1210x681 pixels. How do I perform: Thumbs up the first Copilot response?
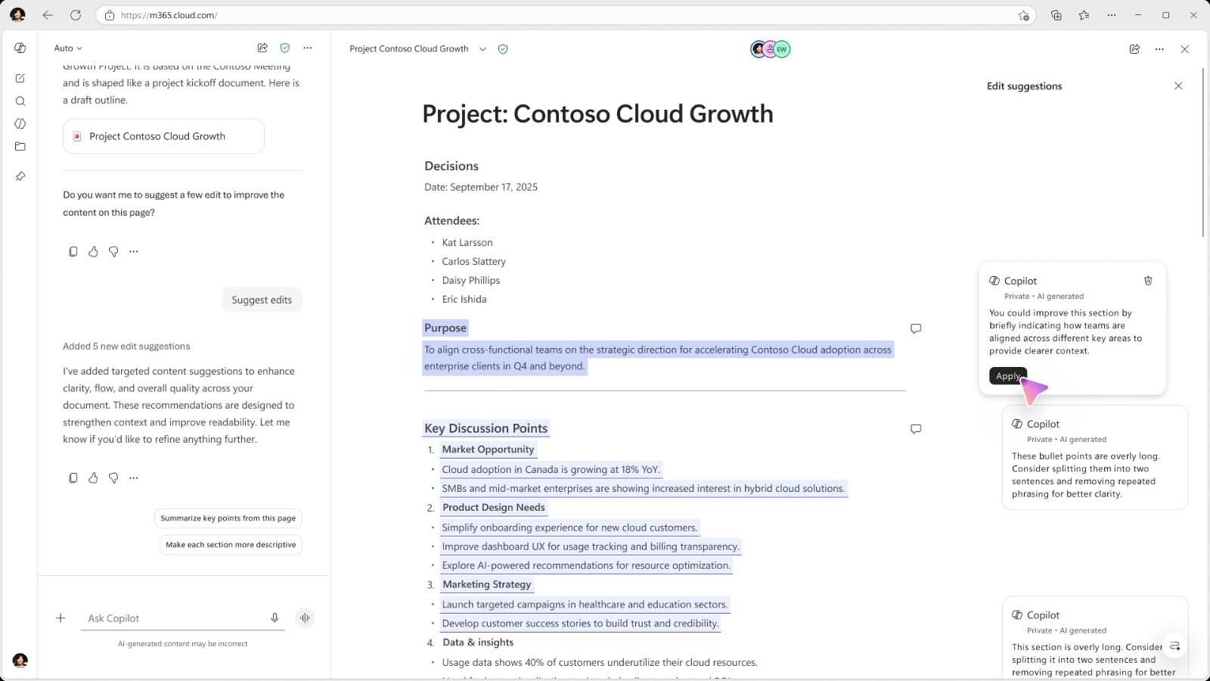[x=93, y=251]
